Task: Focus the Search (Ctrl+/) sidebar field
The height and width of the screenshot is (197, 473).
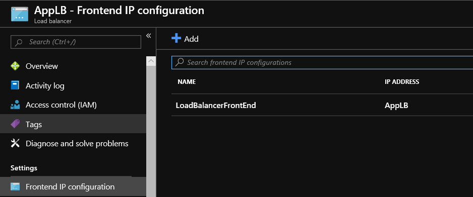Action: (x=76, y=42)
